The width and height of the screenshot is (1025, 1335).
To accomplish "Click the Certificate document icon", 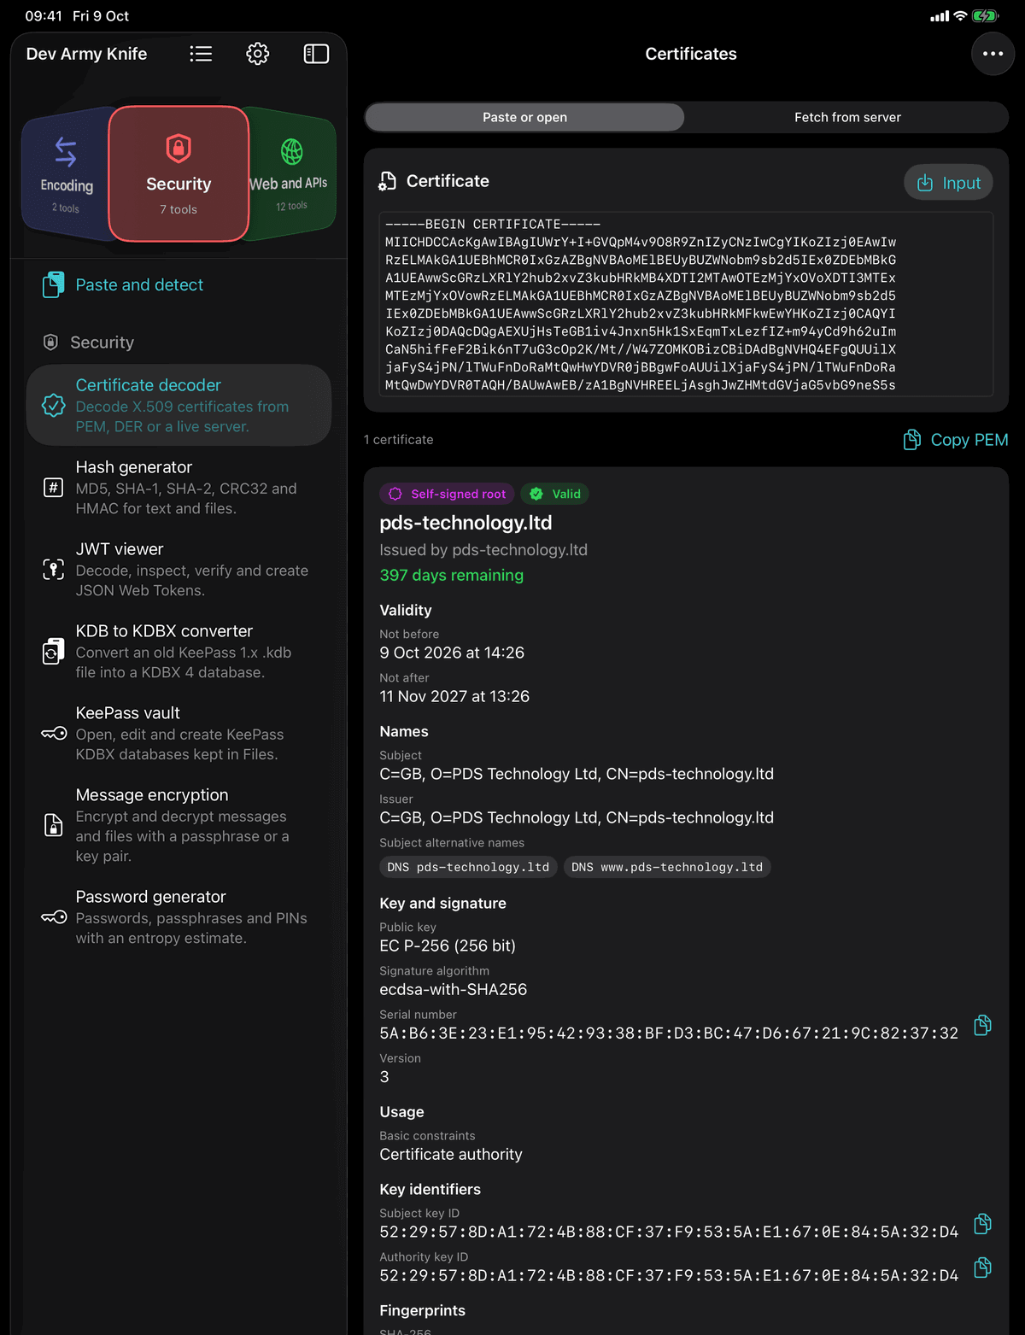I will 388,181.
